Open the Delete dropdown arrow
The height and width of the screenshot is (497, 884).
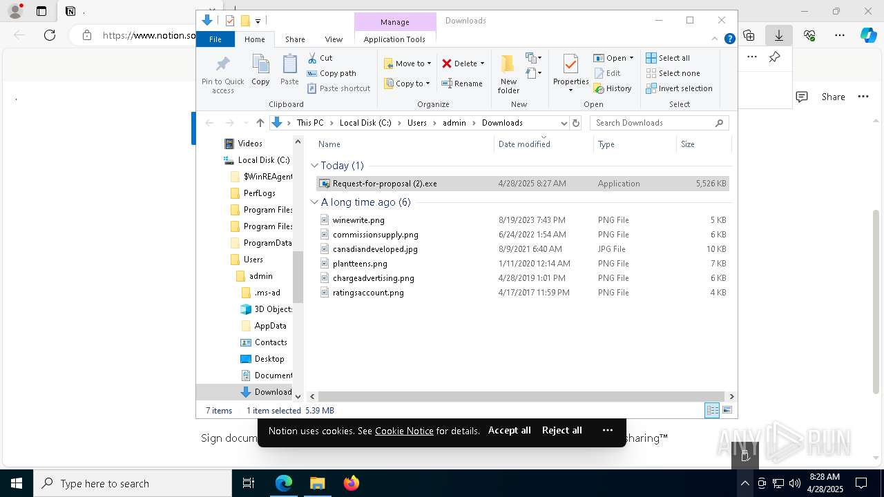(x=482, y=64)
